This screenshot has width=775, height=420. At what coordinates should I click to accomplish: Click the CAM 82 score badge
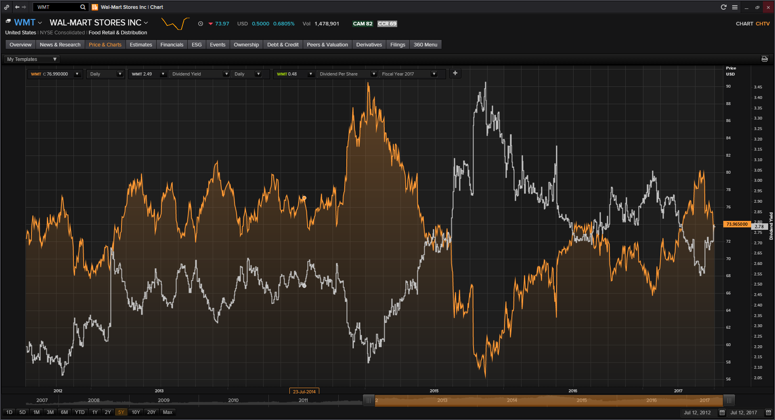tap(362, 24)
